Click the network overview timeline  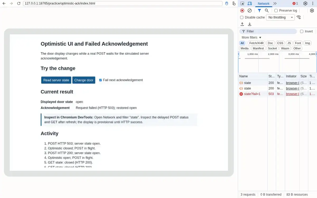277,62
